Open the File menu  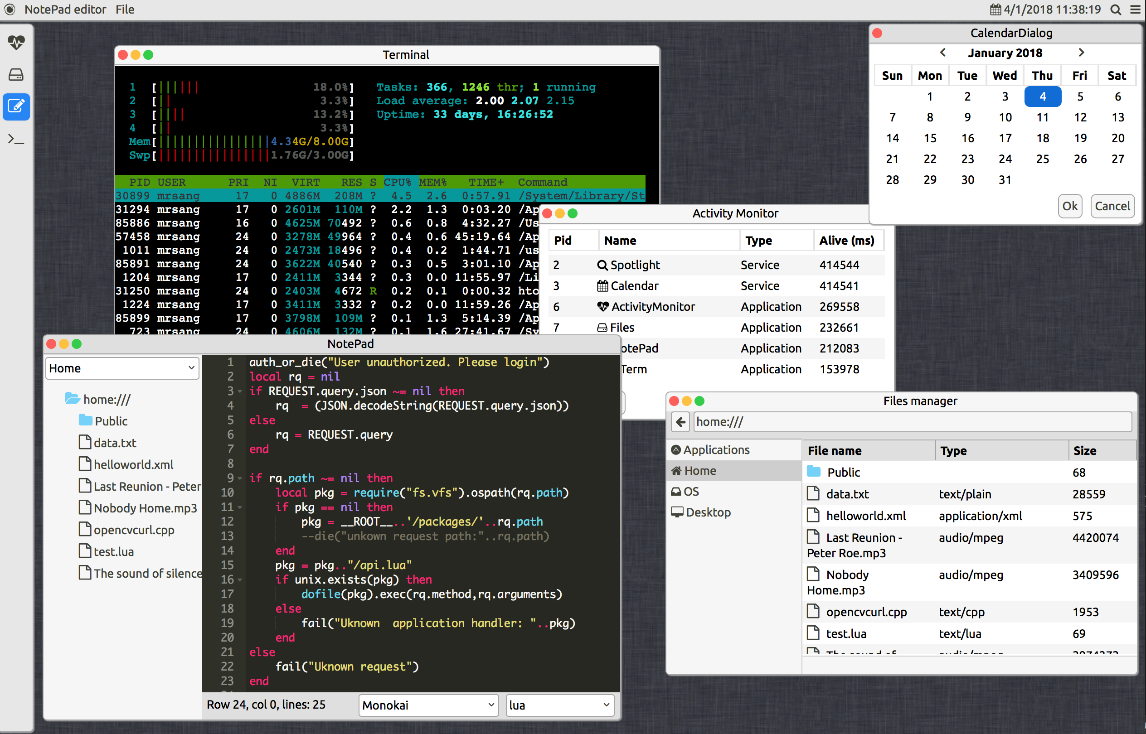(125, 10)
